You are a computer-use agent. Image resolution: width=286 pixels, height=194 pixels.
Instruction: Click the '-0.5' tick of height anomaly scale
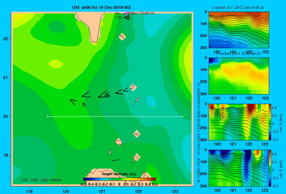[83, 184]
